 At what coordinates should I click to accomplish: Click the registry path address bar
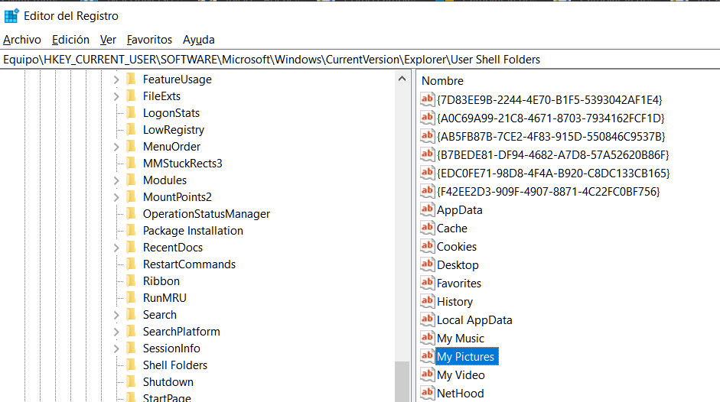360,60
